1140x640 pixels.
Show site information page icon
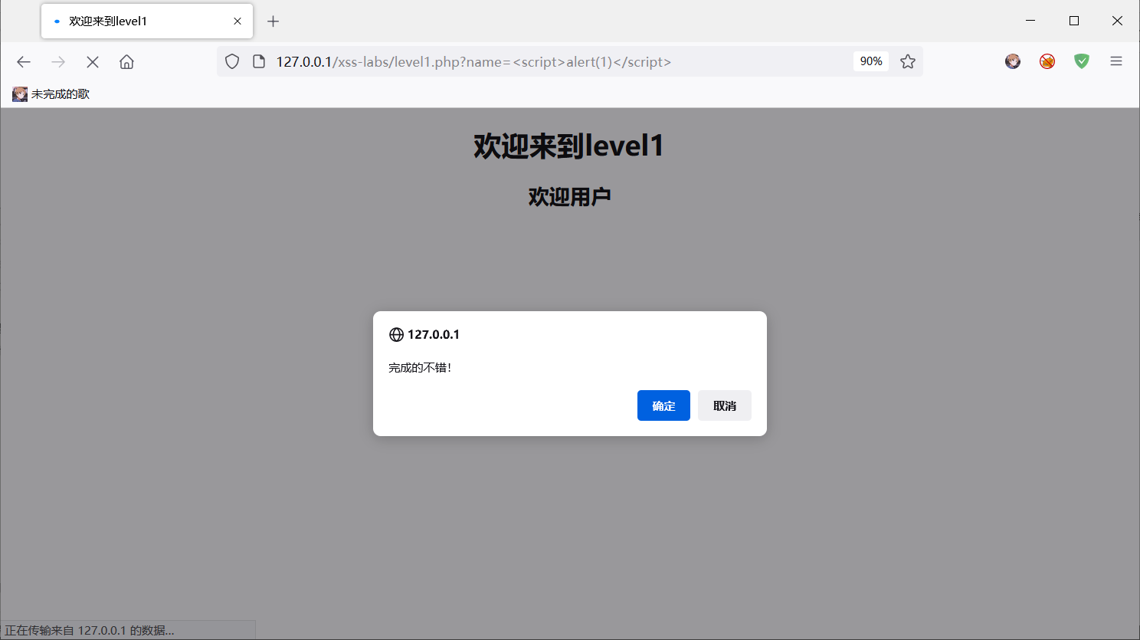pos(259,61)
